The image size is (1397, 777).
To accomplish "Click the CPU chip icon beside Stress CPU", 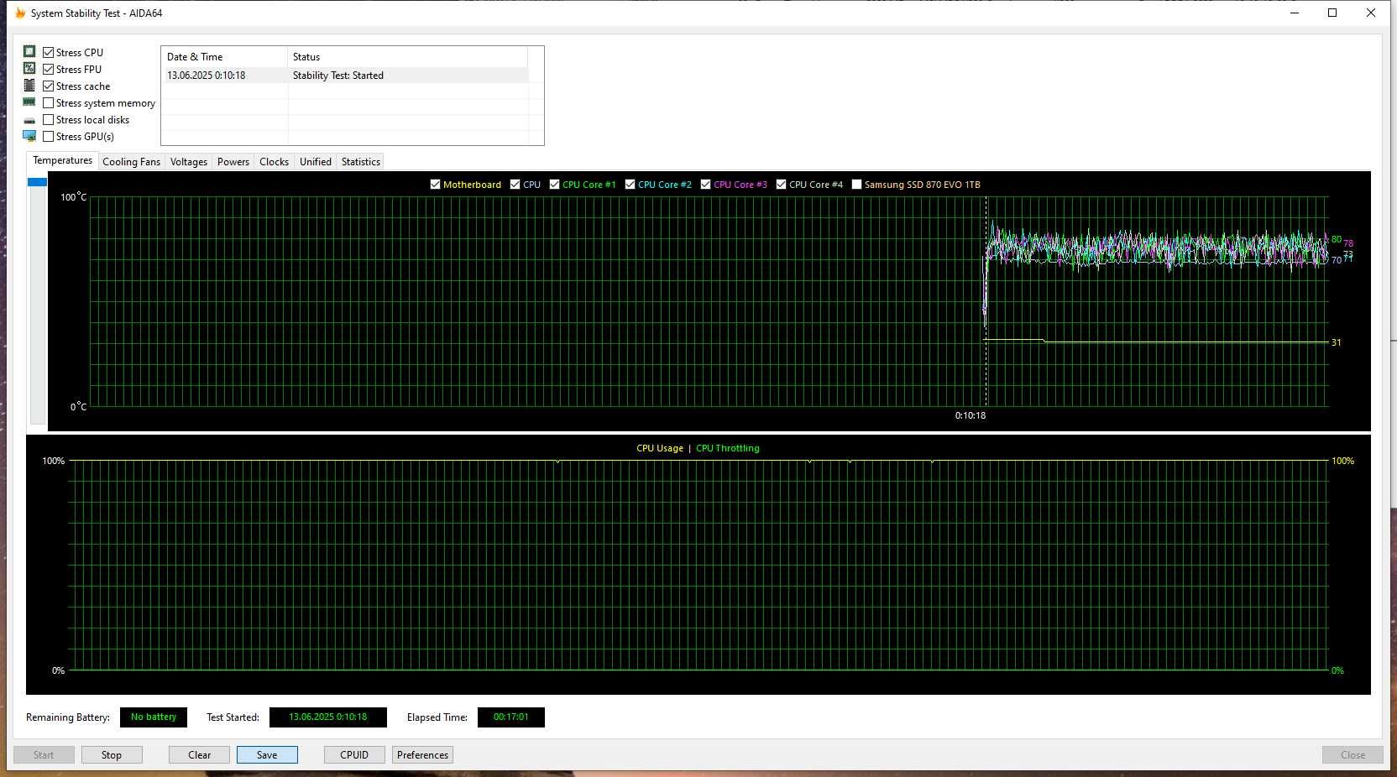I will click(x=29, y=52).
